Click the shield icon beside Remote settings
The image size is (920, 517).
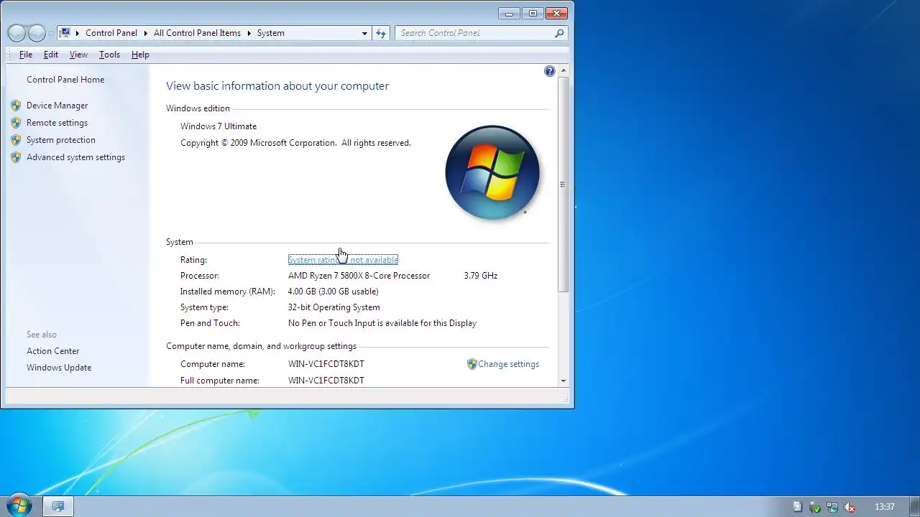click(x=16, y=123)
